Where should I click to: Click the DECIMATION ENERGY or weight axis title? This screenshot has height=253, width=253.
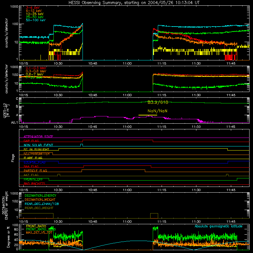point(5,205)
